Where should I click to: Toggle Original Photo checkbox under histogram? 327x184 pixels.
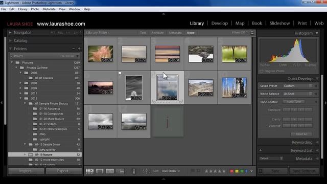coord(261,71)
